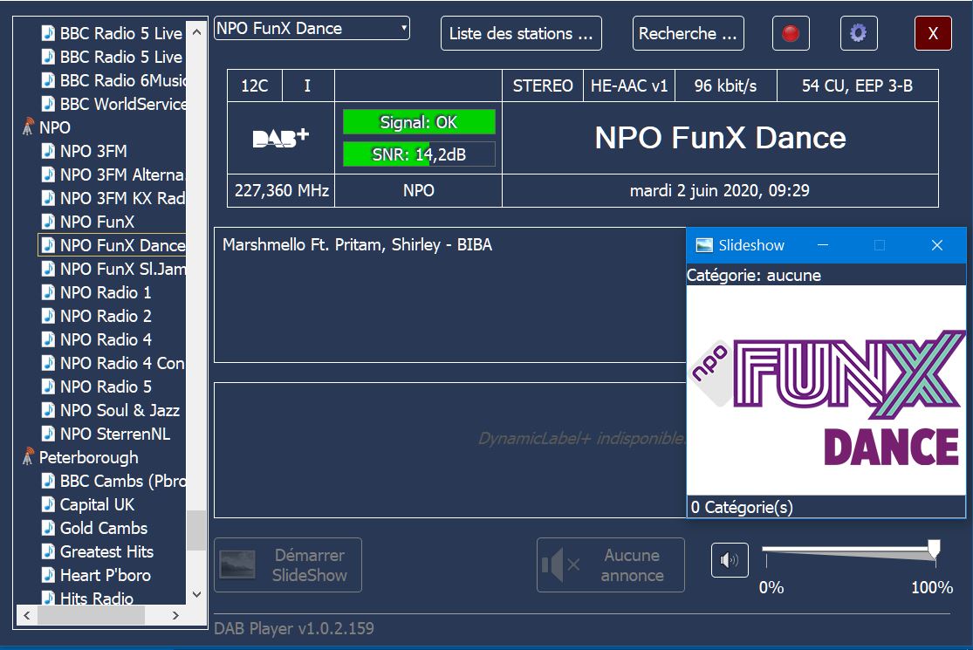This screenshot has height=650, width=973.
Task: Click the FunX Dance slideshow image
Action: (x=826, y=390)
